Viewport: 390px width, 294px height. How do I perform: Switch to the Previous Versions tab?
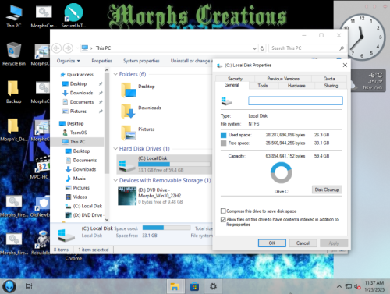[x=283, y=79]
